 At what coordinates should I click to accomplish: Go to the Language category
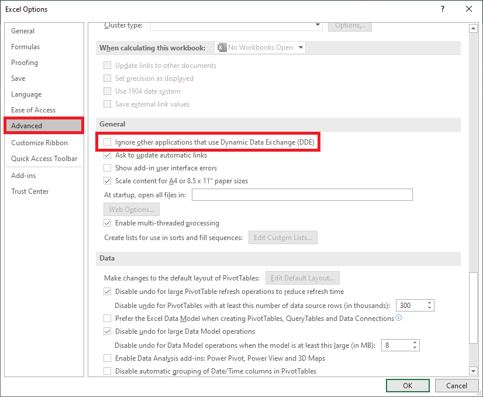26,94
